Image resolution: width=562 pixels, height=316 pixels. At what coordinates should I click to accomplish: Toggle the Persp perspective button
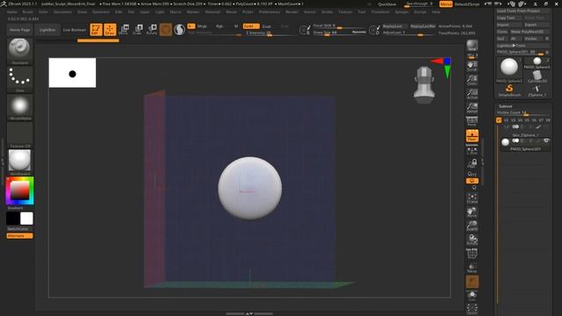472,121
